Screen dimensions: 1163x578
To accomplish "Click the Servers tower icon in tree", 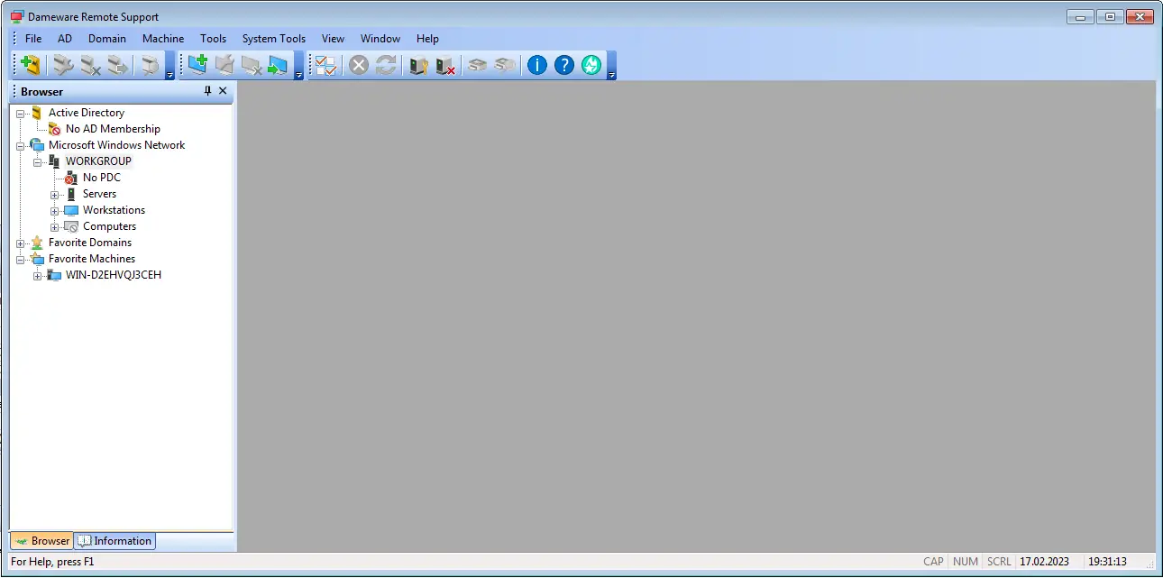I will pos(71,194).
